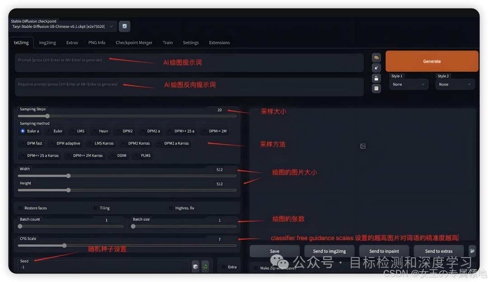This screenshot has width=488, height=282.
Task: Click the Width value box showing 512
Action: [221, 169]
